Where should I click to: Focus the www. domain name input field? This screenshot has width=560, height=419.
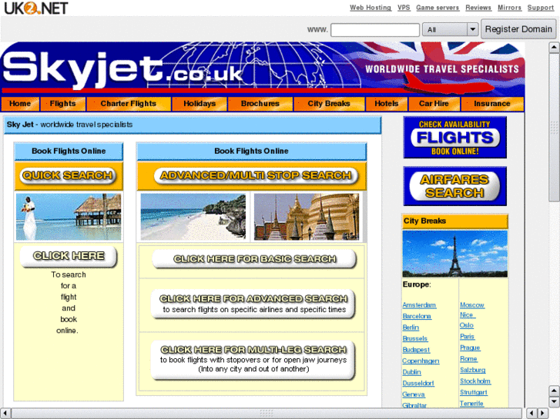pos(375,29)
